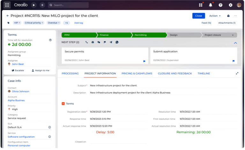Select the PPM stage
Screen dimensions: 245x150
tap(79, 35)
